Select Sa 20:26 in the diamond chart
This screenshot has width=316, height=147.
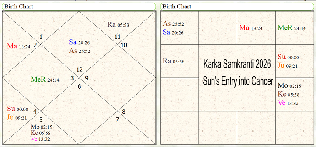(79, 42)
